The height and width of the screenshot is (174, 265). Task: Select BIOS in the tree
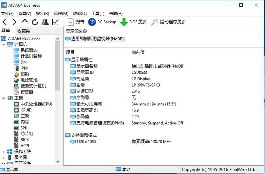[21, 140]
